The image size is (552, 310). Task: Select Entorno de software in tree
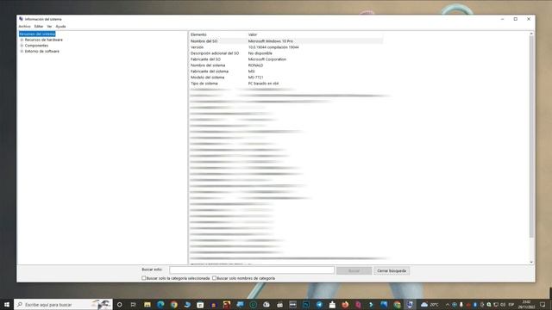42,52
